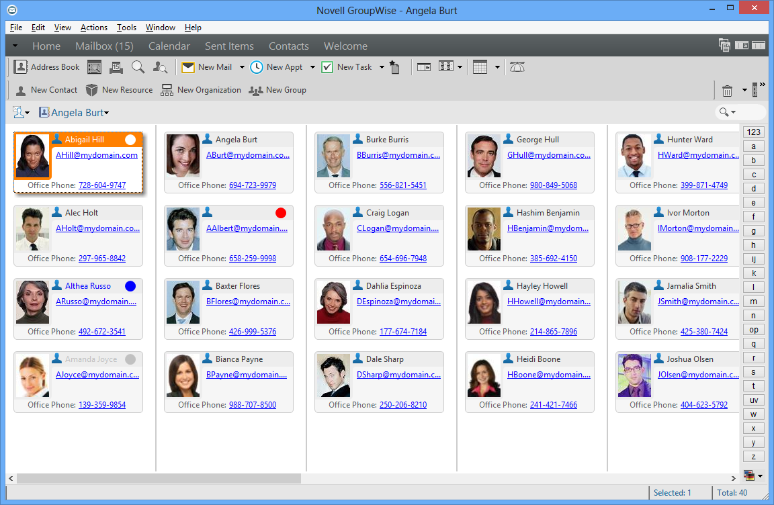Select Hayley Howell's photo thumbnail
Screen dimensions: 774x505
tap(484, 302)
